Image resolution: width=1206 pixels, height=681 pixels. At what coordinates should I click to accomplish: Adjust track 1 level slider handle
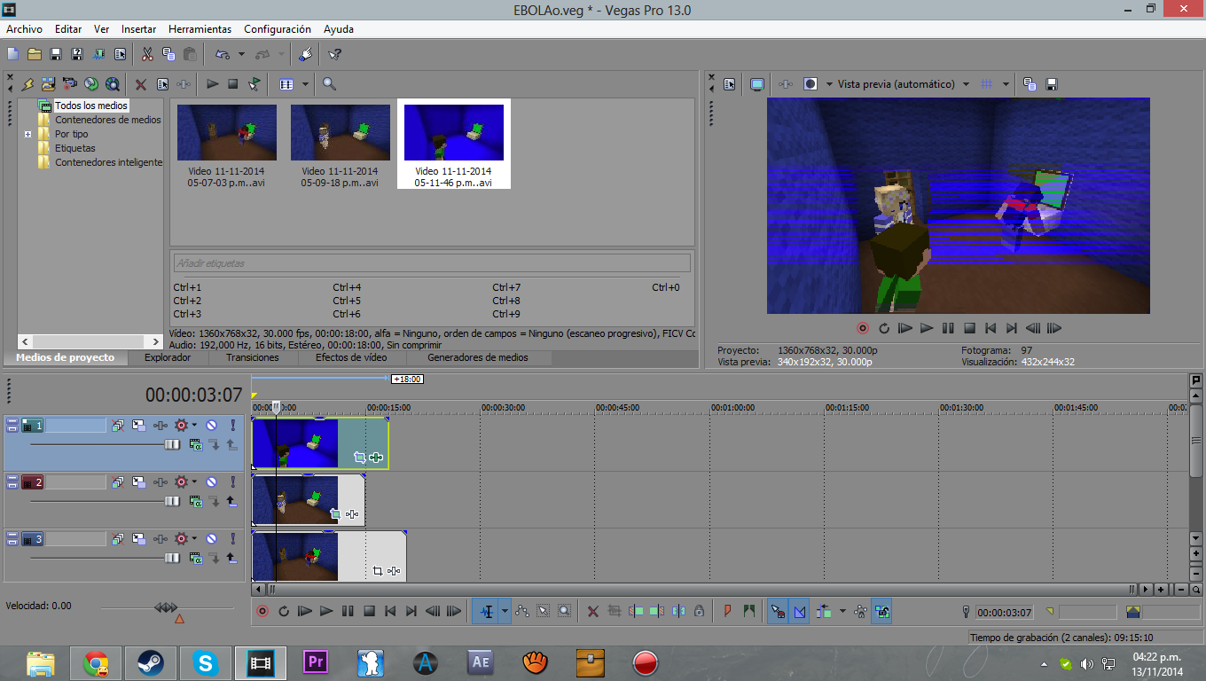(x=172, y=444)
